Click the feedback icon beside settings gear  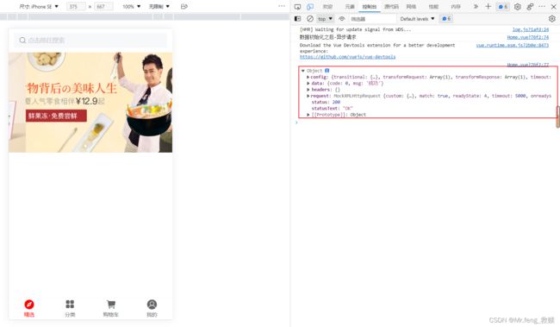click(530, 7)
